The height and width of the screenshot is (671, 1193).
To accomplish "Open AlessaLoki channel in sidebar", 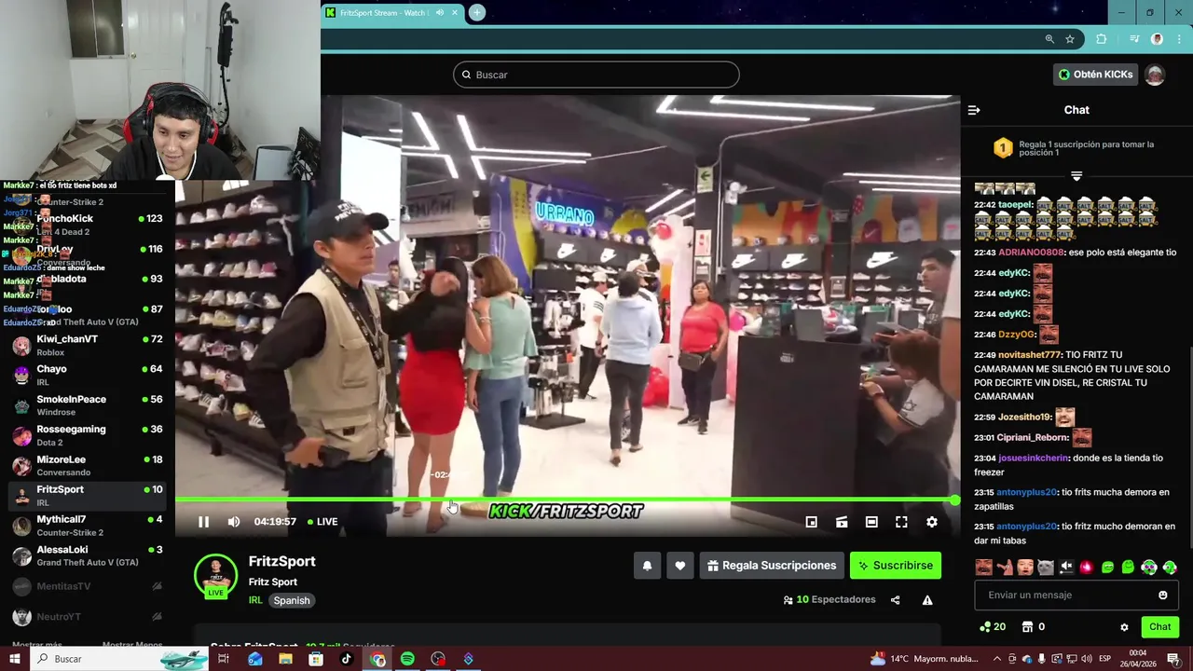I will tap(88, 555).
